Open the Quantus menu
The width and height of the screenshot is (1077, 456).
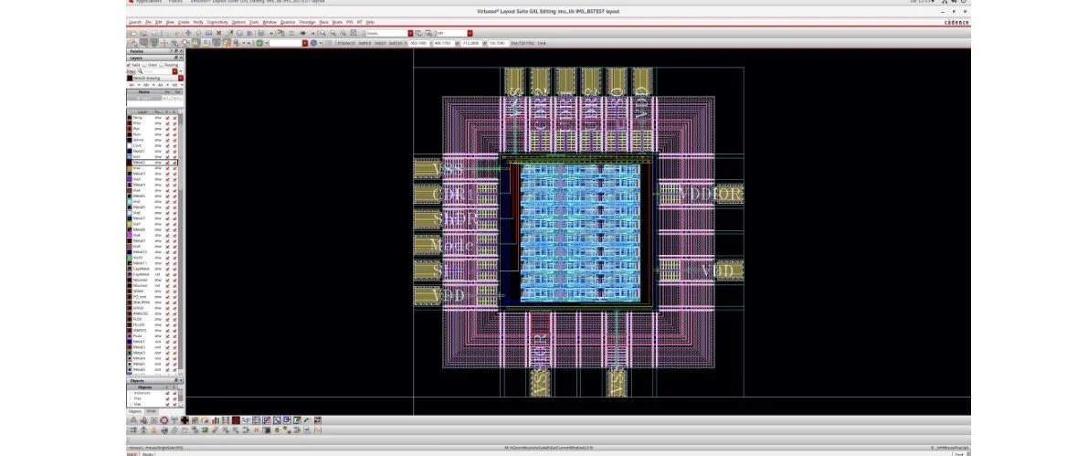click(287, 22)
